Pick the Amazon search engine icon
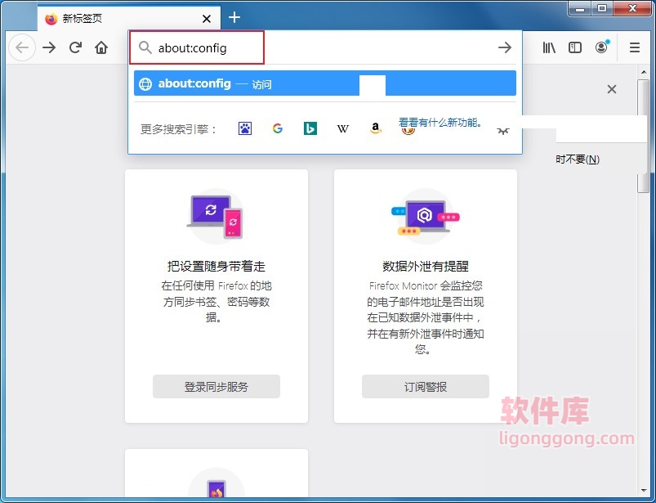 pyautogui.click(x=375, y=128)
